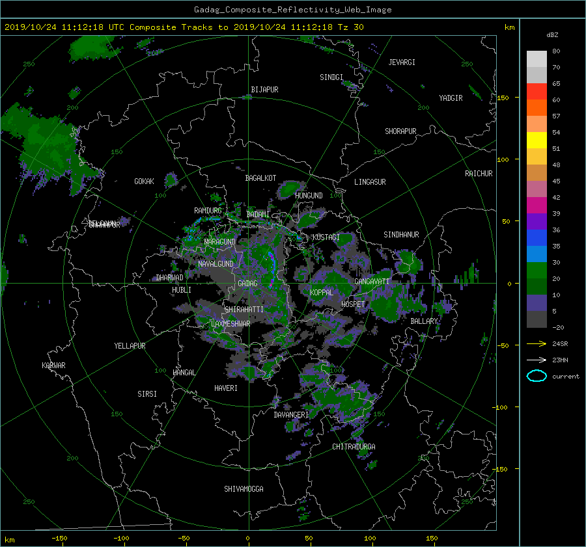Click the BALLARY label

(x=424, y=321)
